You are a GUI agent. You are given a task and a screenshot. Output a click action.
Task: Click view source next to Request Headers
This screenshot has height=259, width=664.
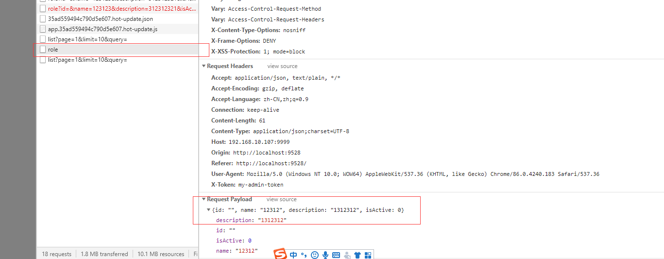point(282,66)
